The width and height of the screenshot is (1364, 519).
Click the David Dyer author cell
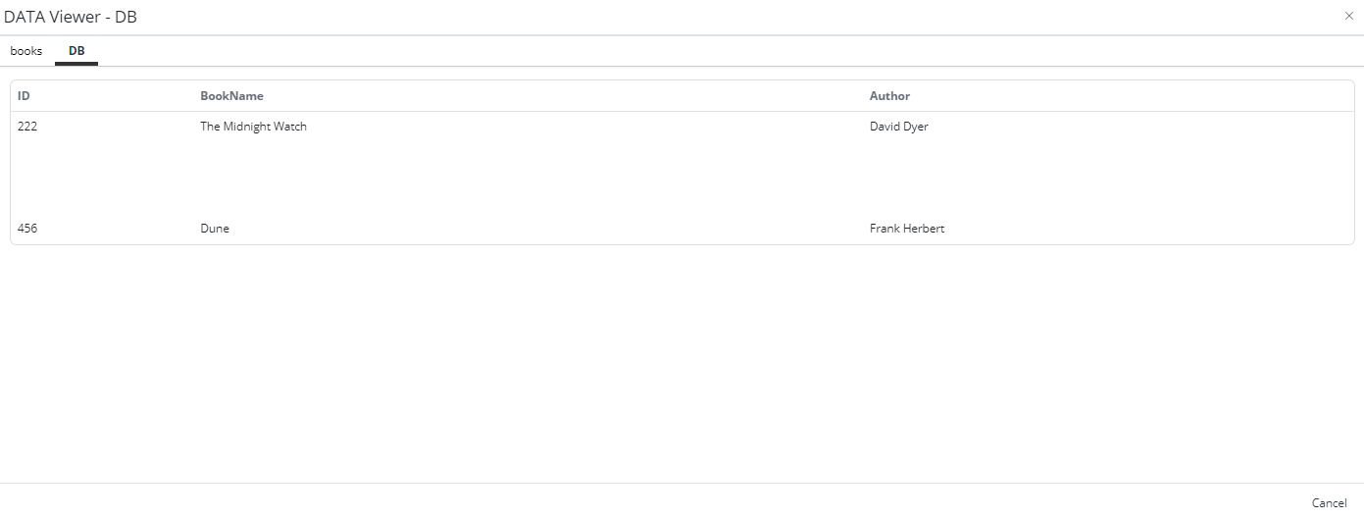click(x=898, y=127)
